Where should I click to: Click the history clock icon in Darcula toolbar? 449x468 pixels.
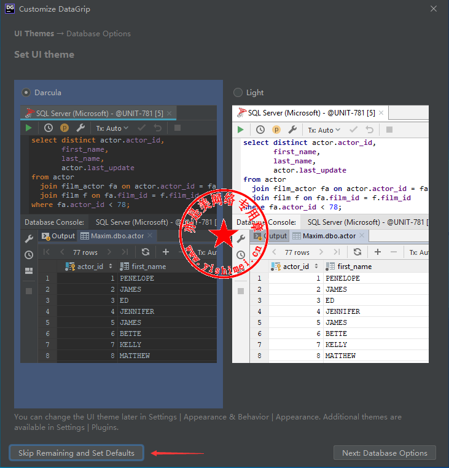(x=49, y=128)
